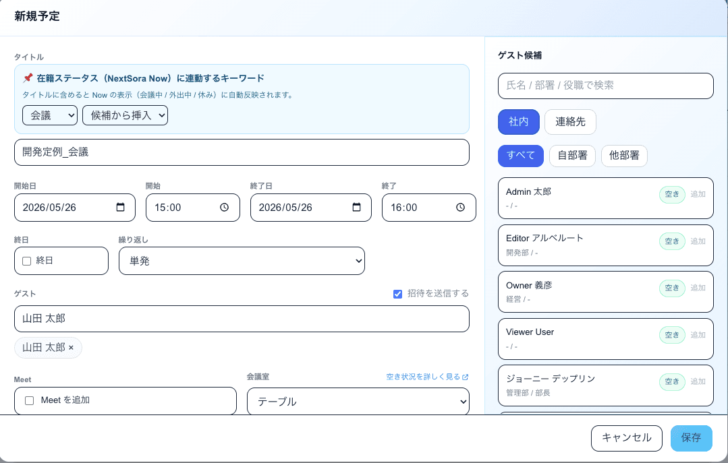Click the start time value 15:00
This screenshot has width=728, height=463.
coord(167,208)
